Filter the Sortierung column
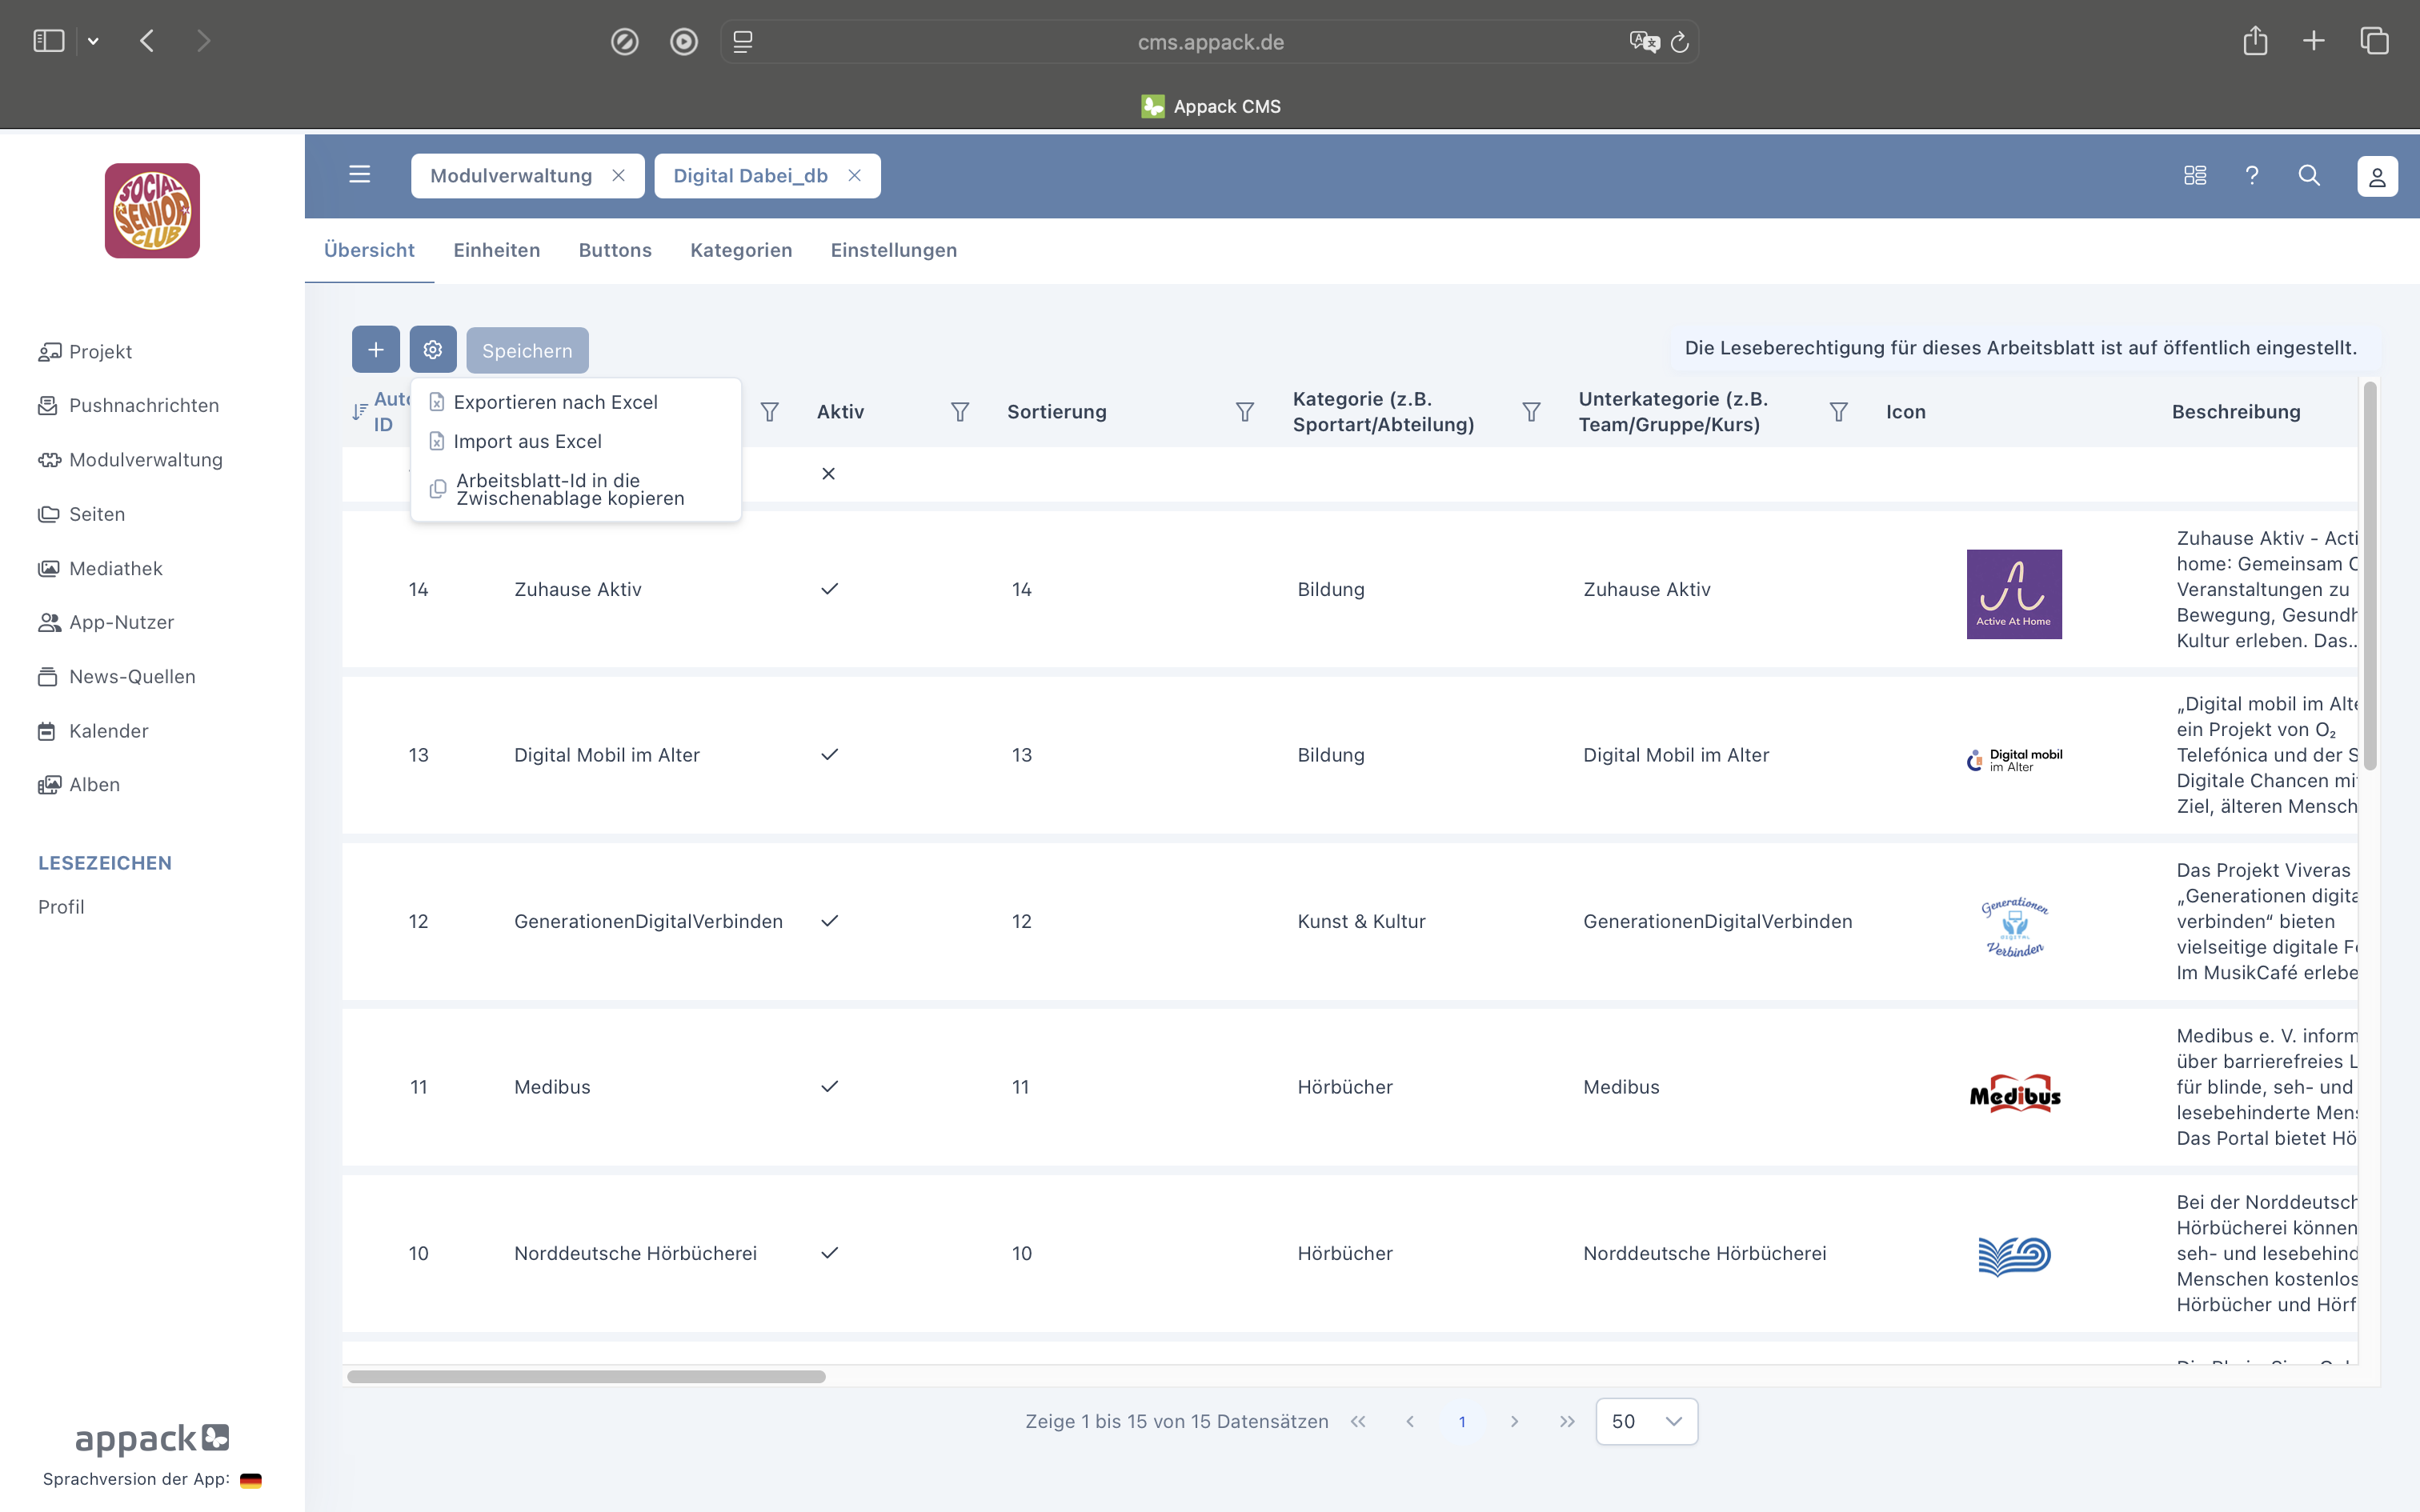Screen dimensions: 2420x1512 click(x=1244, y=412)
